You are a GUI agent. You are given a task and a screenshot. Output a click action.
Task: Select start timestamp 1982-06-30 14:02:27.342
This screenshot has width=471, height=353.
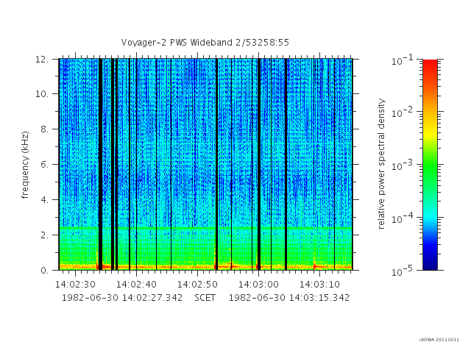point(122,298)
